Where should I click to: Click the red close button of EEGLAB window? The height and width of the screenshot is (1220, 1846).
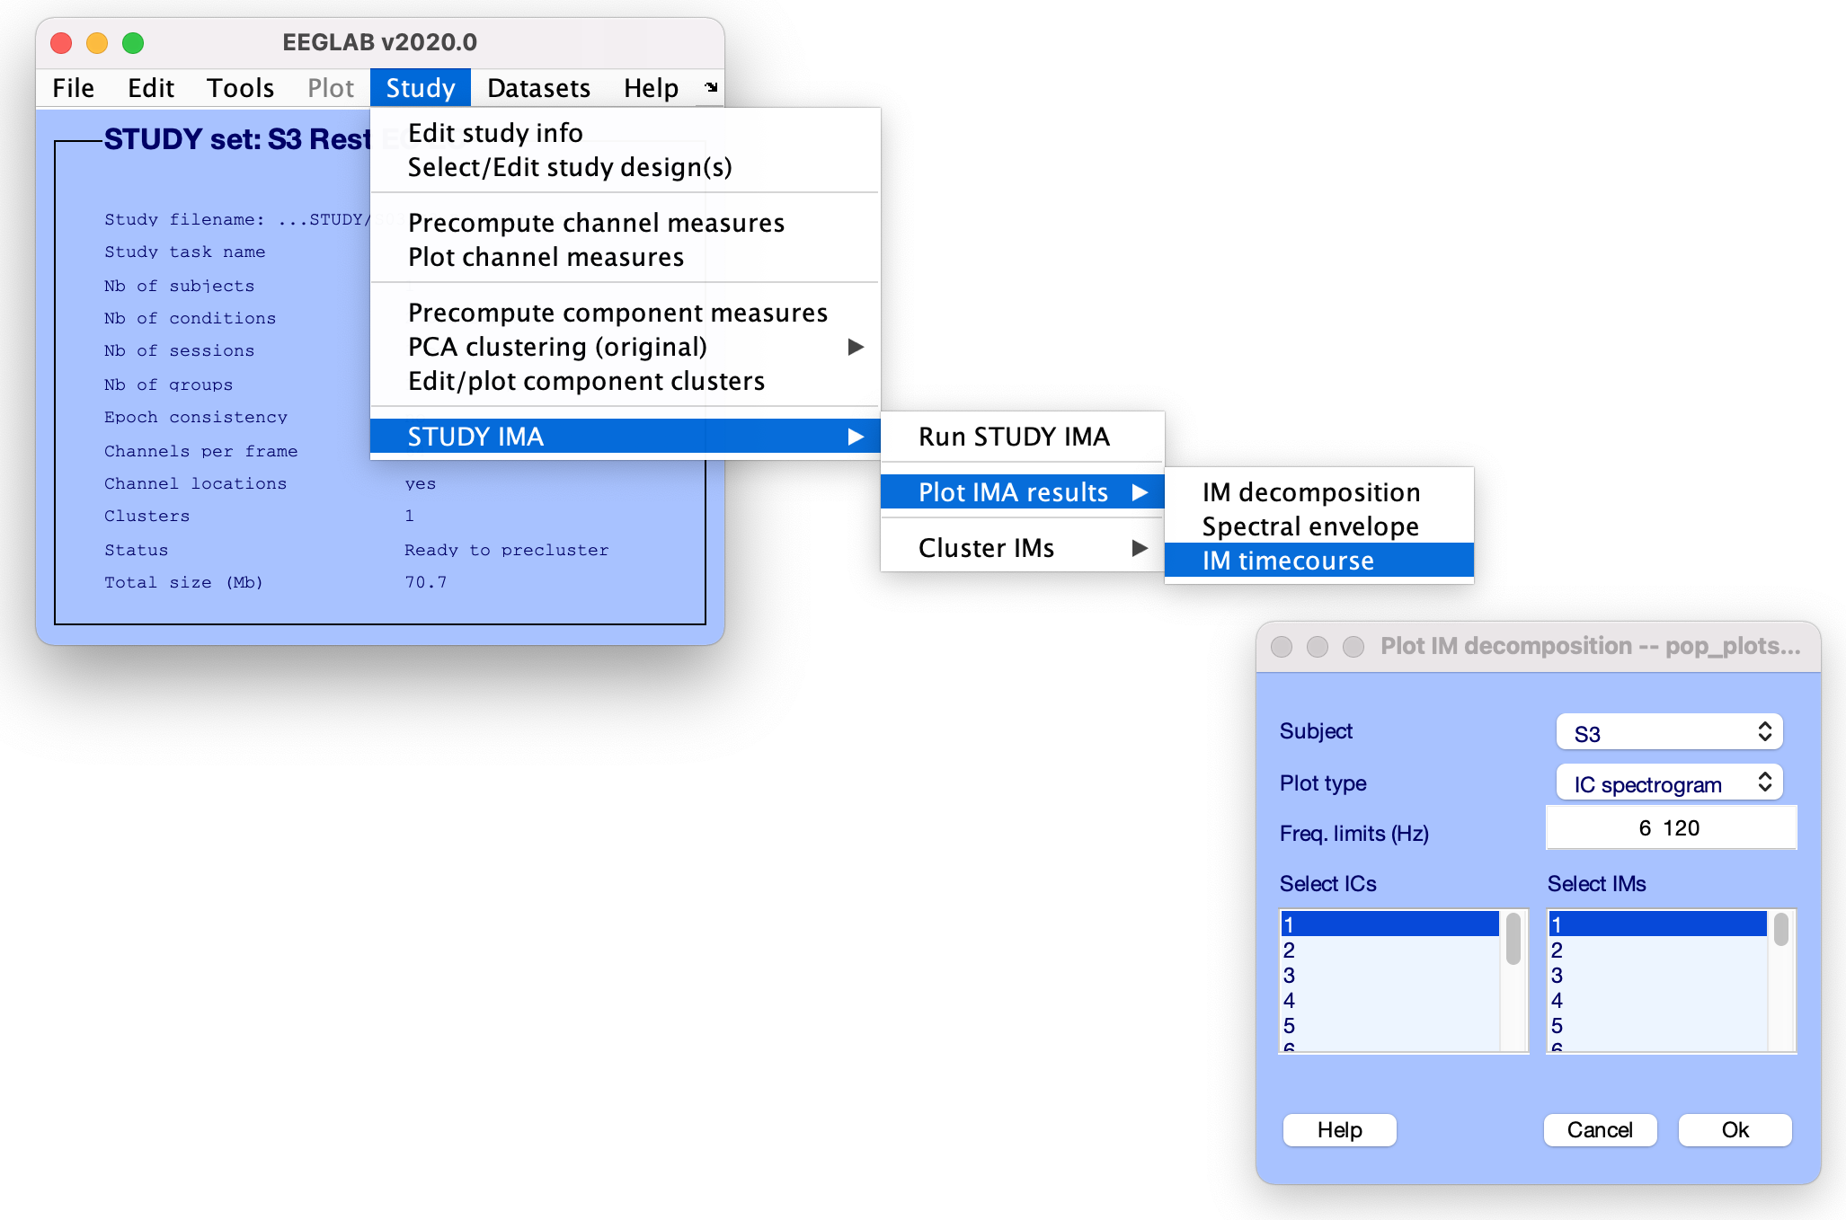(x=61, y=42)
